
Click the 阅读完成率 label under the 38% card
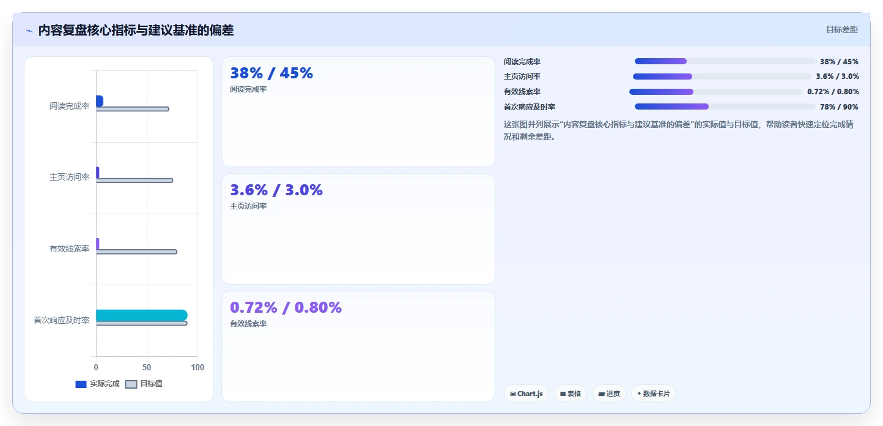click(x=248, y=89)
